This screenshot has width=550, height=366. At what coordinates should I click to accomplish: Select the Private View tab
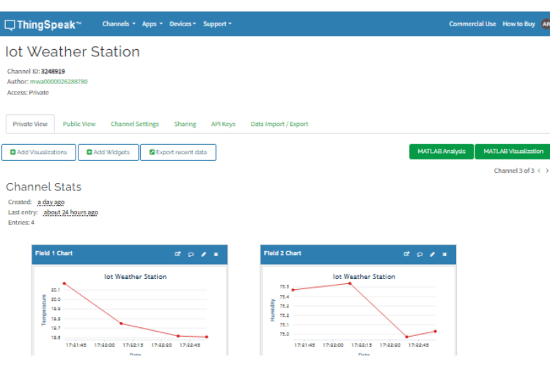point(30,124)
